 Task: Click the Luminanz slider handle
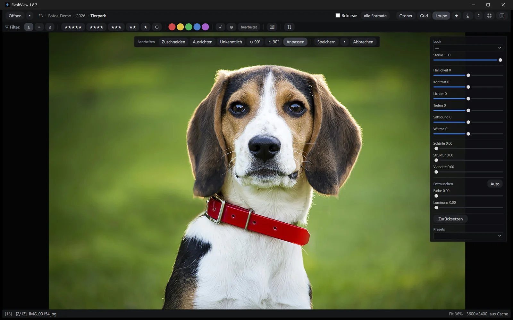pos(436,208)
